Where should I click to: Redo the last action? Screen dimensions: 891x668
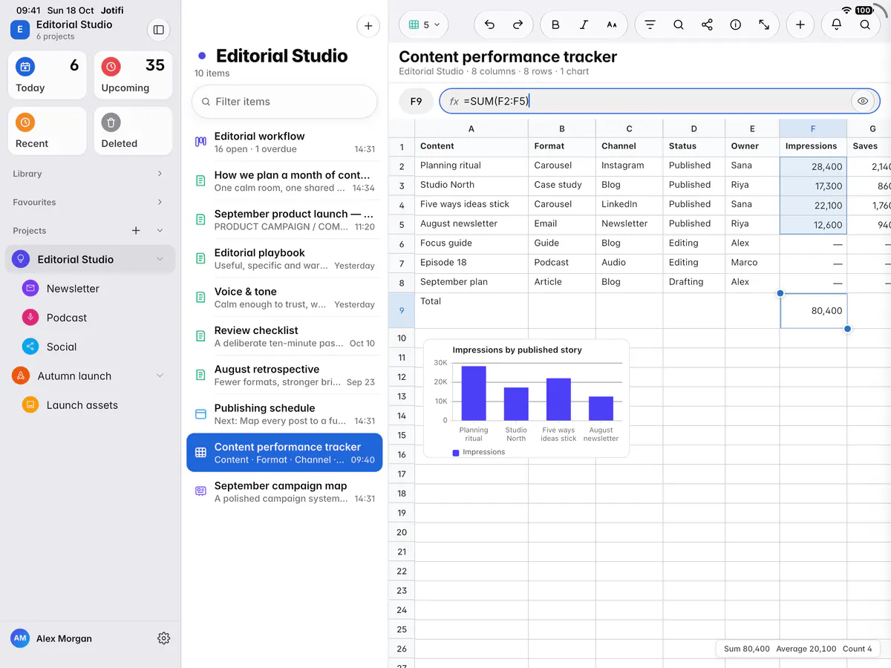pos(518,24)
